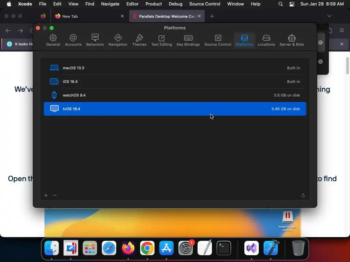Open the Find menu
Viewport: 350px width, 262px height.
90,4
